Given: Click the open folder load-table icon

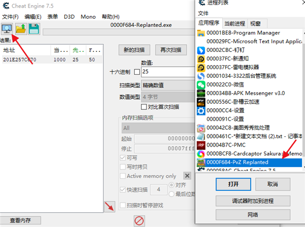Looking at the screenshot, I should 21,29.
